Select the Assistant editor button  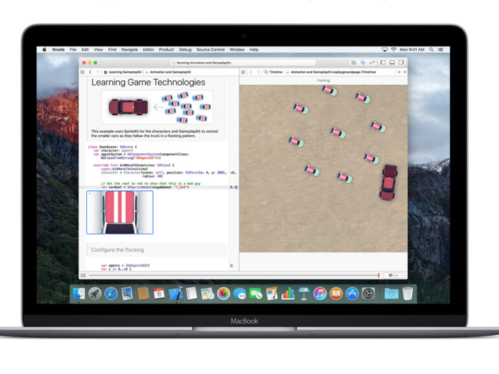point(363,63)
